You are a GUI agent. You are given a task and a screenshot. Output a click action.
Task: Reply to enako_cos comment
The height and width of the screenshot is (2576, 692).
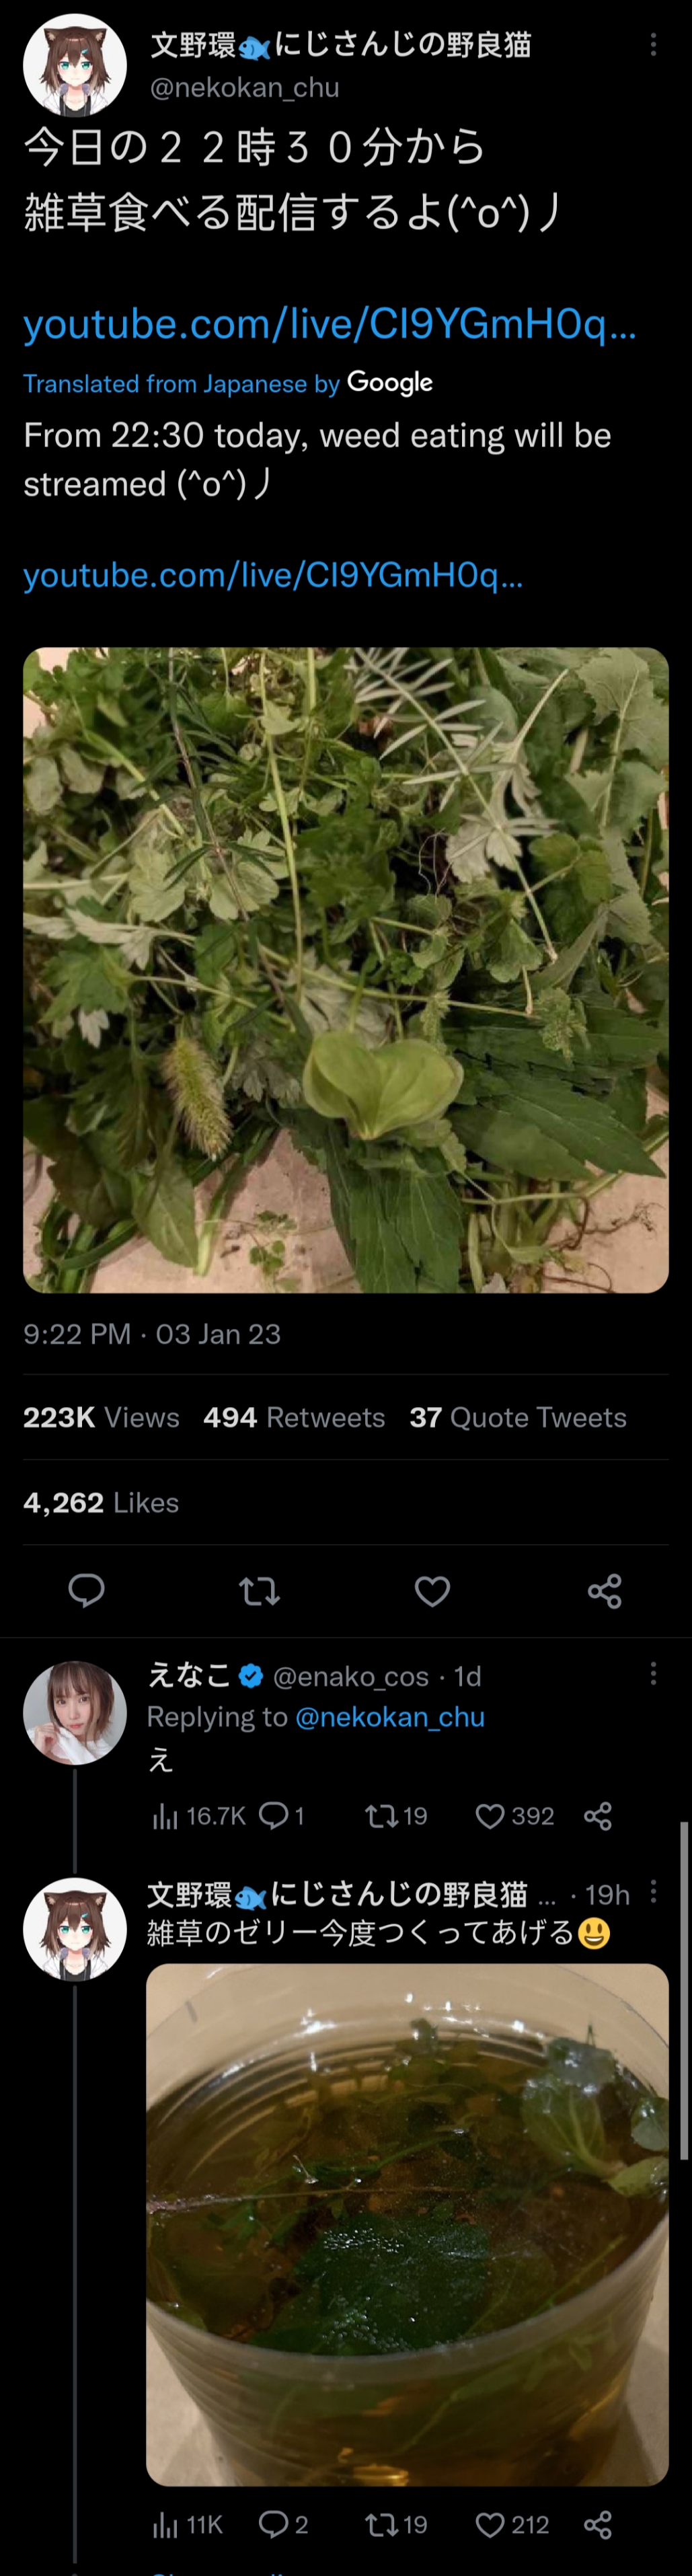pyautogui.click(x=273, y=1816)
